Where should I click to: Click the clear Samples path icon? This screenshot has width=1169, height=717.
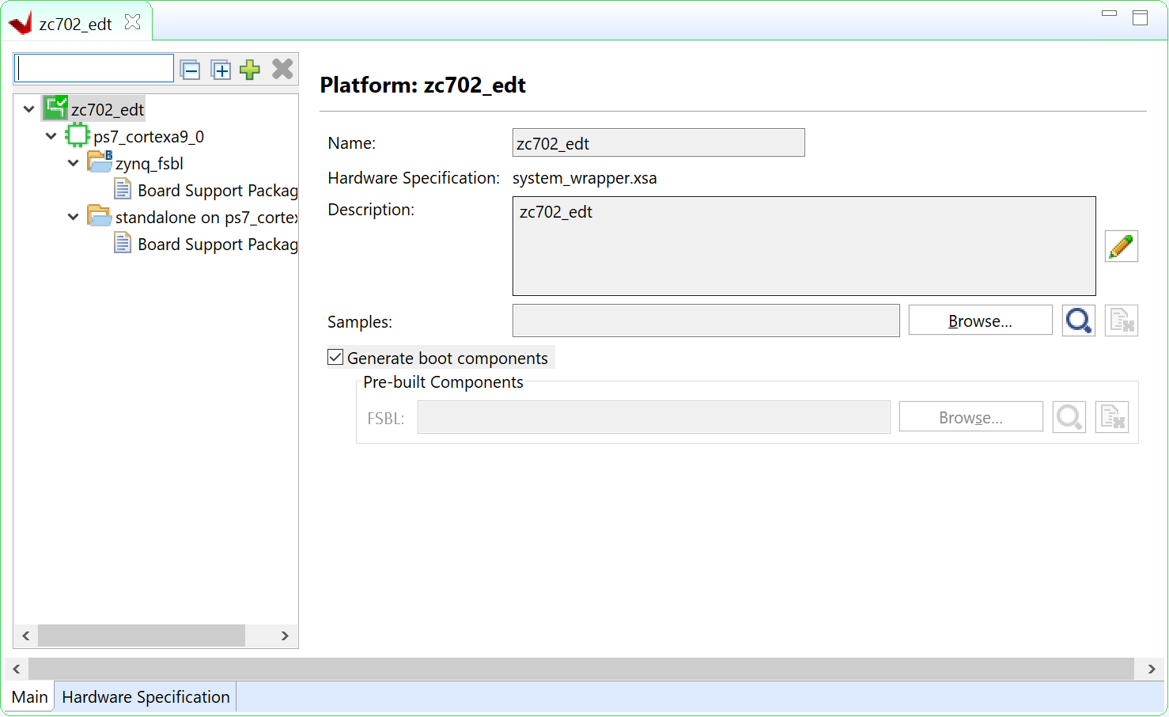[x=1122, y=321]
